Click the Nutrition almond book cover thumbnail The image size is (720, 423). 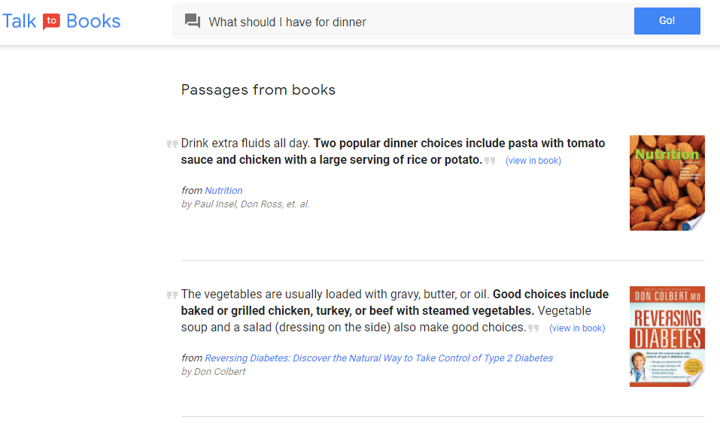click(x=667, y=183)
